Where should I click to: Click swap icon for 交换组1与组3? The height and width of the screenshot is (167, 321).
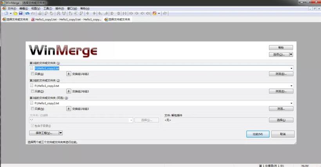pos(69,109)
